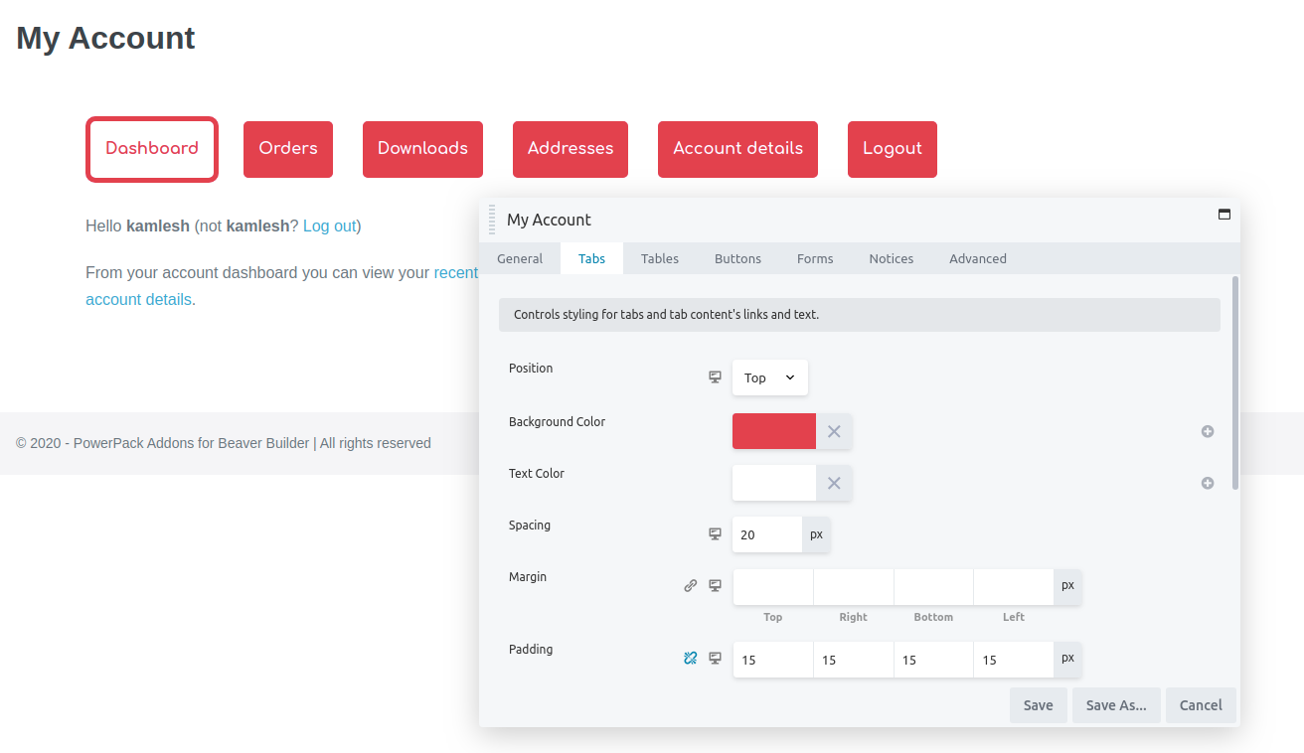
Task: Click inside the Spacing value input field
Action: pos(765,533)
